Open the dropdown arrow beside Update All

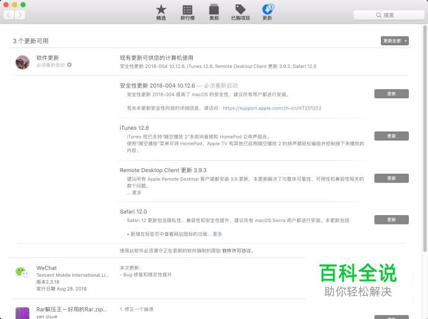click(406, 41)
